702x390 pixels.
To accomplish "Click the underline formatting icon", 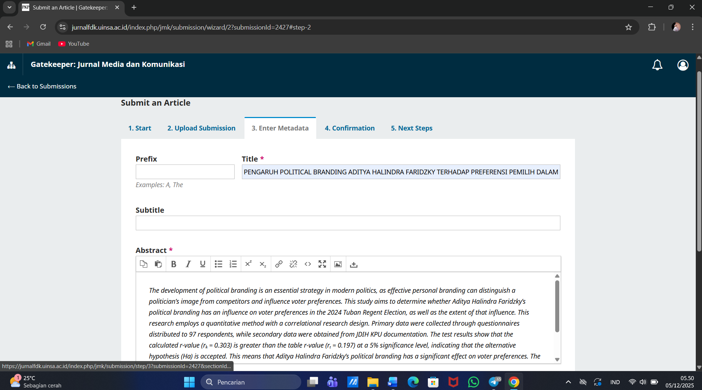I will point(202,264).
